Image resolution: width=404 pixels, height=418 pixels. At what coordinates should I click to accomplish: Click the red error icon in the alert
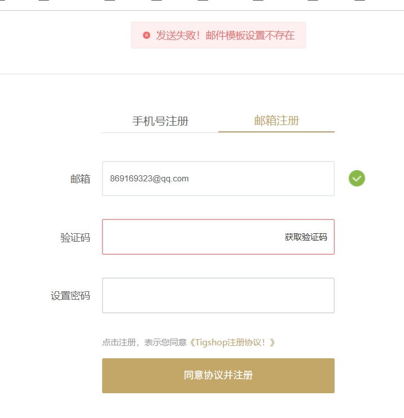tap(147, 35)
